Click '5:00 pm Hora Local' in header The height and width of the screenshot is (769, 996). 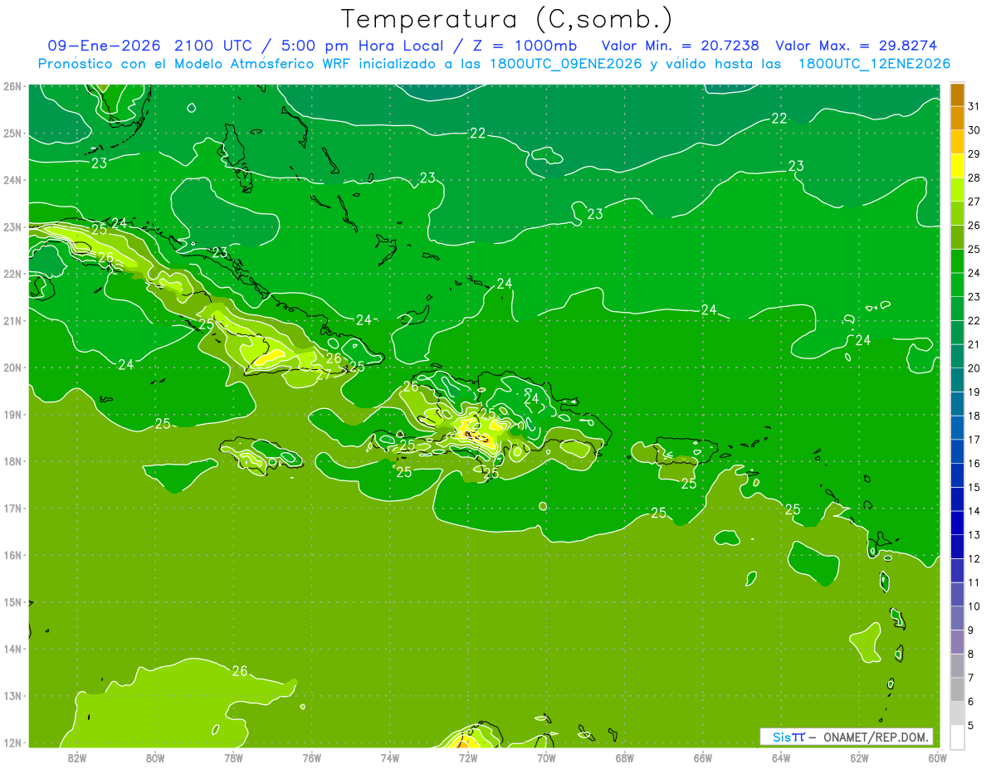(362, 46)
